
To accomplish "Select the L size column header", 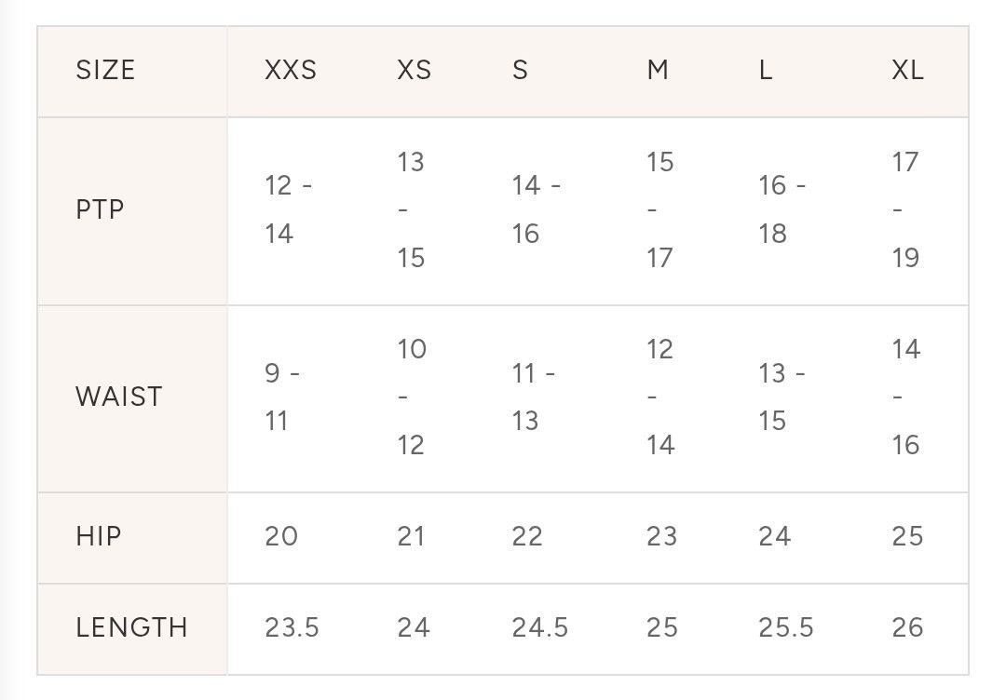I will [x=766, y=71].
